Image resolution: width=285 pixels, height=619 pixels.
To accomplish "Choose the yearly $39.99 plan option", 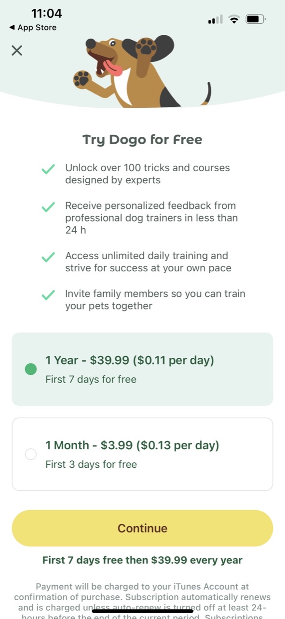I will (x=142, y=368).
